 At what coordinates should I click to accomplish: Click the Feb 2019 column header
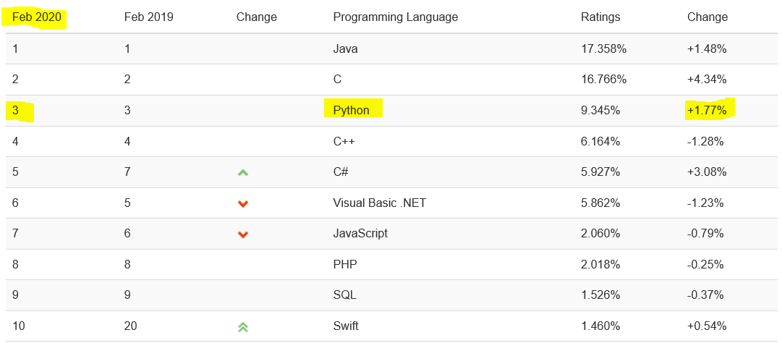click(148, 17)
